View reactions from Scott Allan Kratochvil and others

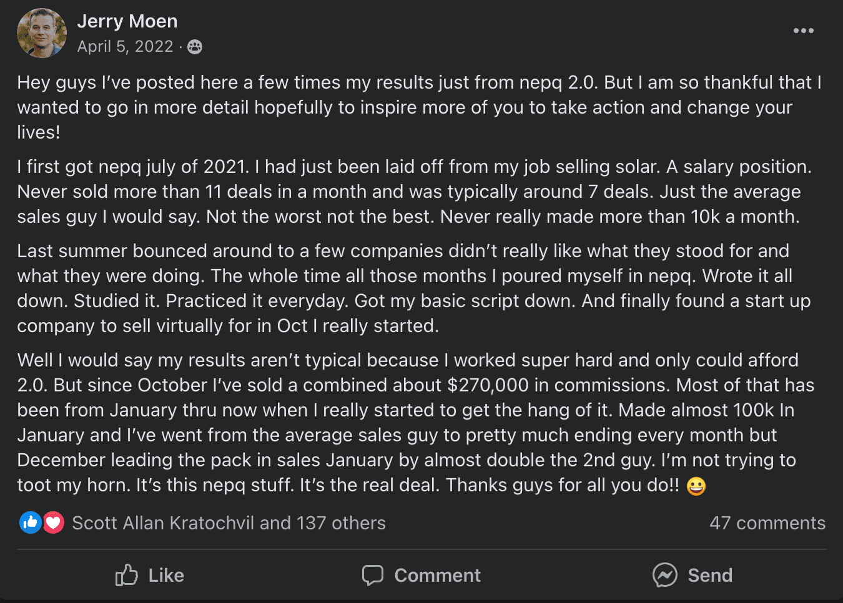(229, 523)
